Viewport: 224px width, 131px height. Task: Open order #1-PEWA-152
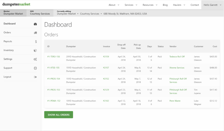(54, 101)
